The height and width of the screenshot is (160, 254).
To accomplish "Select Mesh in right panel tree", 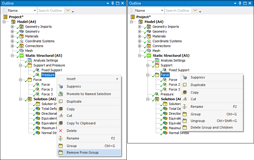I will [156, 51].
